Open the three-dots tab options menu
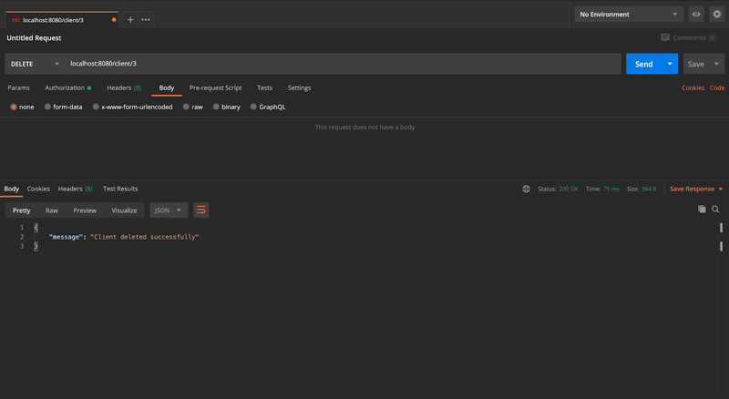The height and width of the screenshot is (399, 729). 146,19
